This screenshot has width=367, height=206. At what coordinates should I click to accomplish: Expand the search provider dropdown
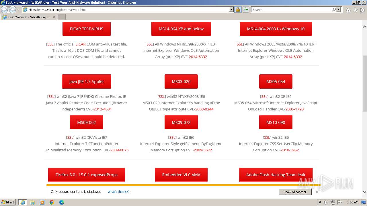(339, 10)
